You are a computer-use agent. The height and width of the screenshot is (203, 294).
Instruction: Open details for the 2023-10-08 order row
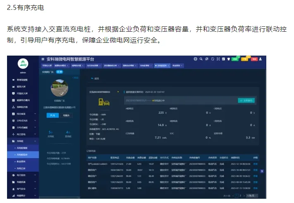tap(256, 170)
